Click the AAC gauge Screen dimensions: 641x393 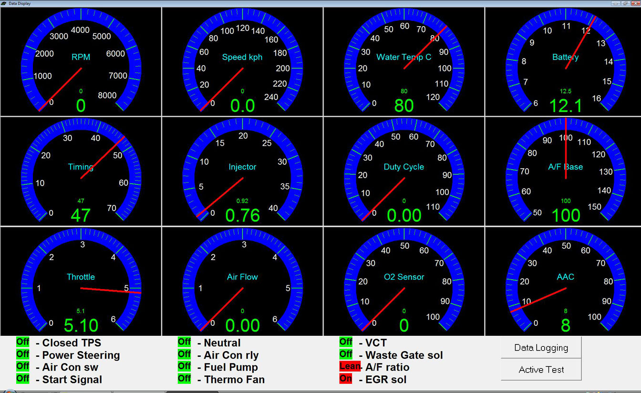tap(566, 282)
